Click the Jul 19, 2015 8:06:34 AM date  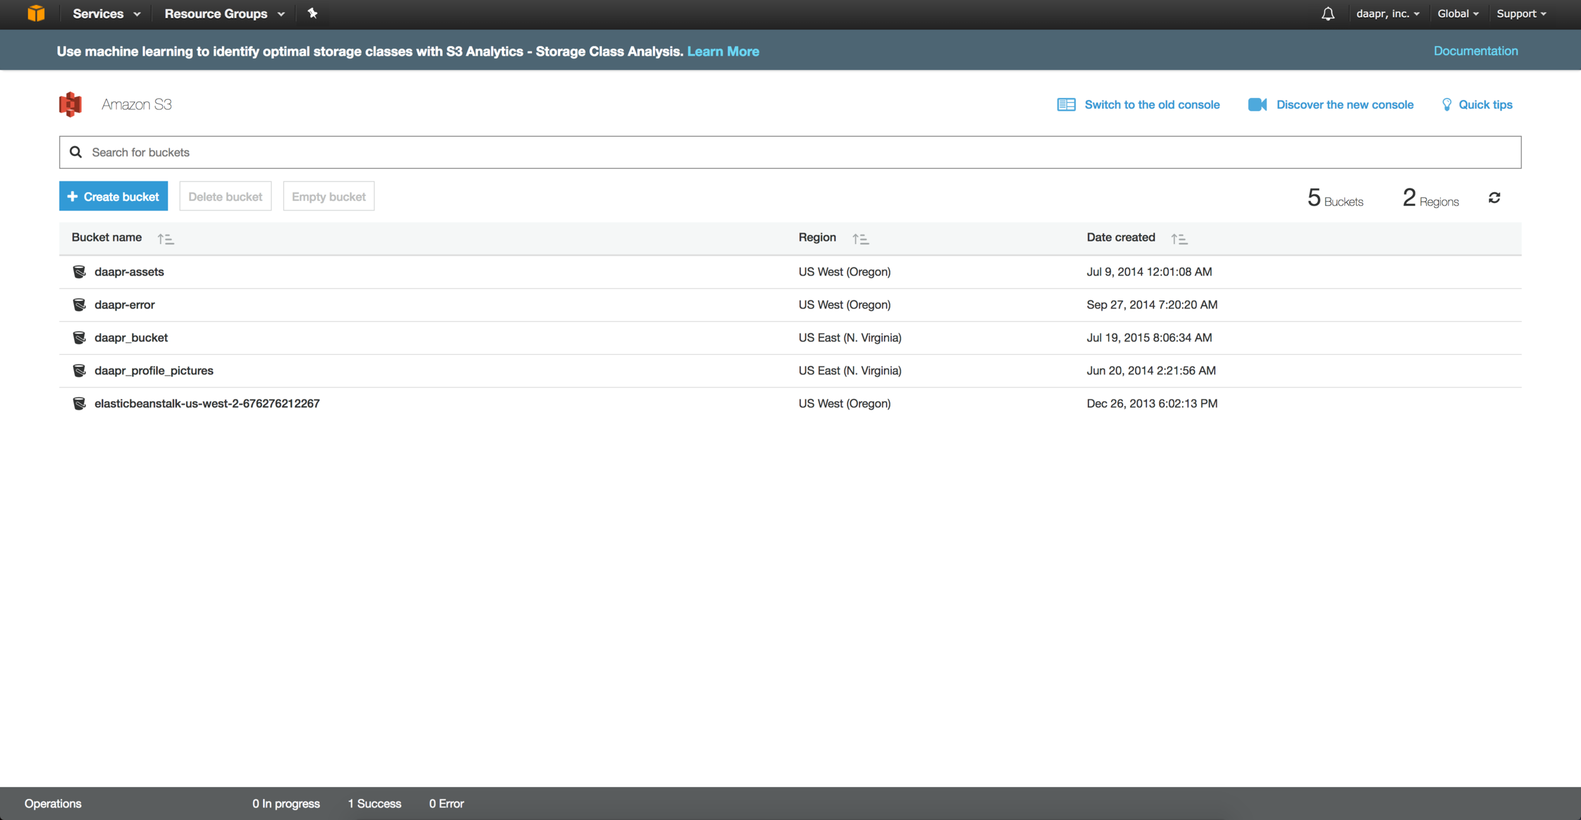point(1149,338)
